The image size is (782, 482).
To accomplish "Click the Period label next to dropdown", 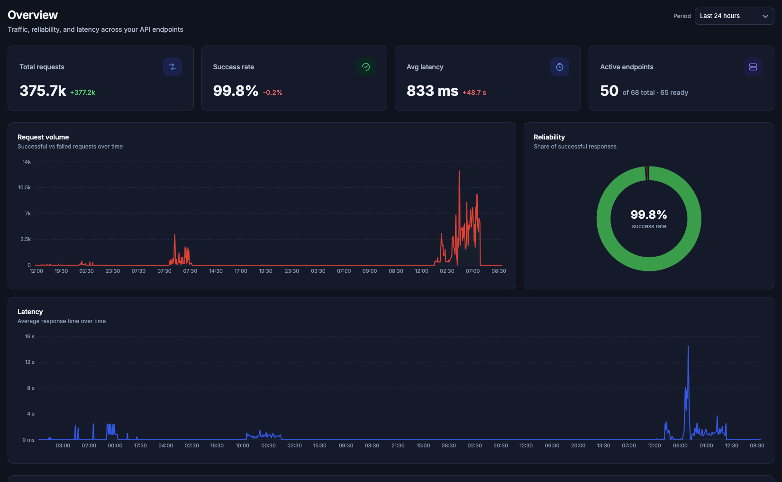I will click(682, 16).
